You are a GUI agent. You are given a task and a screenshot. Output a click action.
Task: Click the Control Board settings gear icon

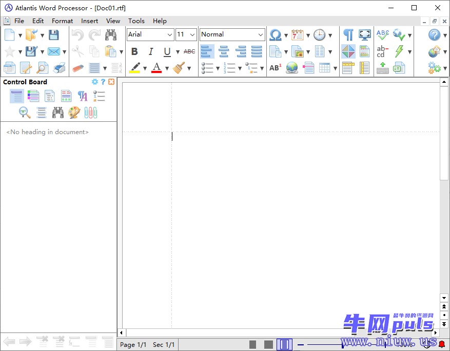point(95,82)
